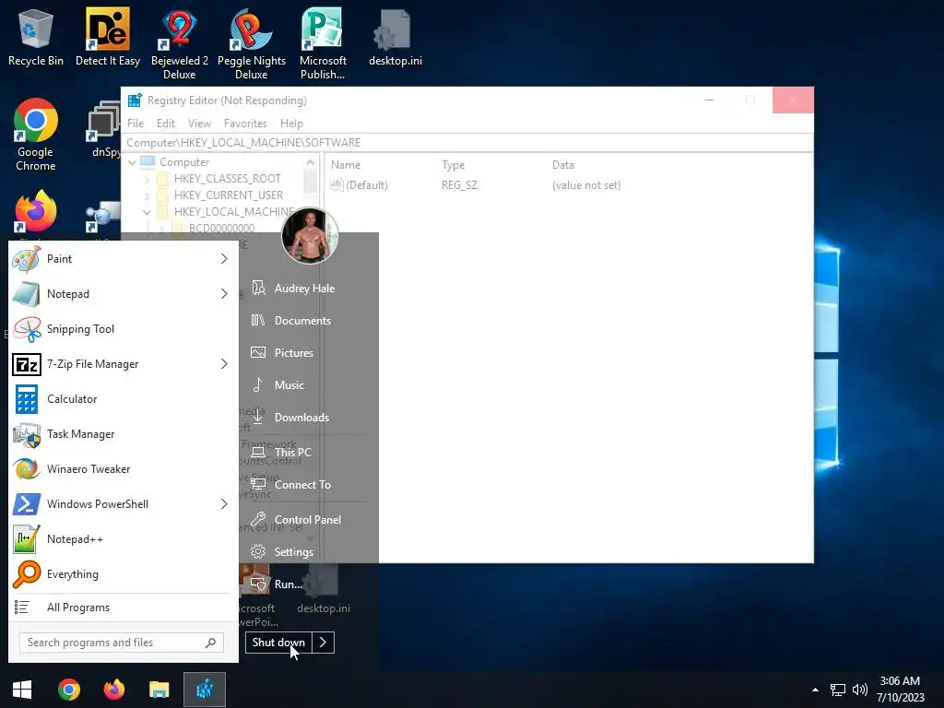Image resolution: width=944 pixels, height=708 pixels.
Task: Open Chrome from the taskbar
Action: 69,690
